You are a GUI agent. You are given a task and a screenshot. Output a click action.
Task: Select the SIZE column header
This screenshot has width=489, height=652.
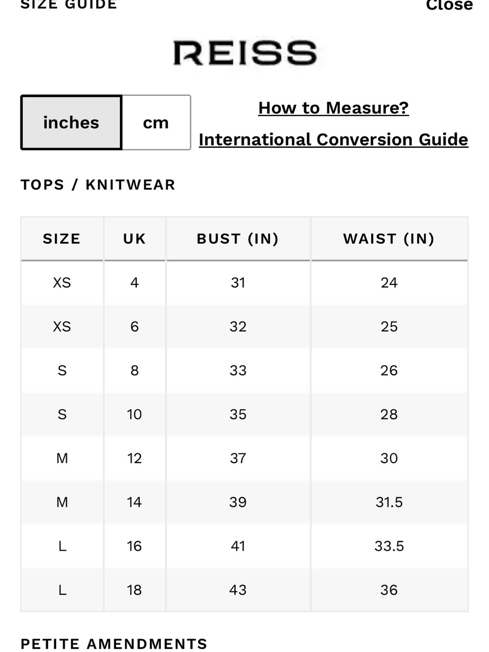pos(62,239)
